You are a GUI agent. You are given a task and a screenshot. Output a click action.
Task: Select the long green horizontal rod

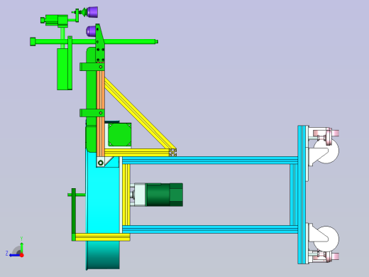coord(94,42)
